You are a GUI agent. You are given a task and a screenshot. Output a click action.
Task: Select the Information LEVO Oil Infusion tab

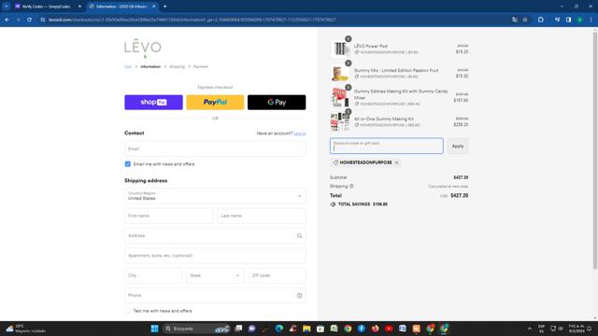coord(121,7)
